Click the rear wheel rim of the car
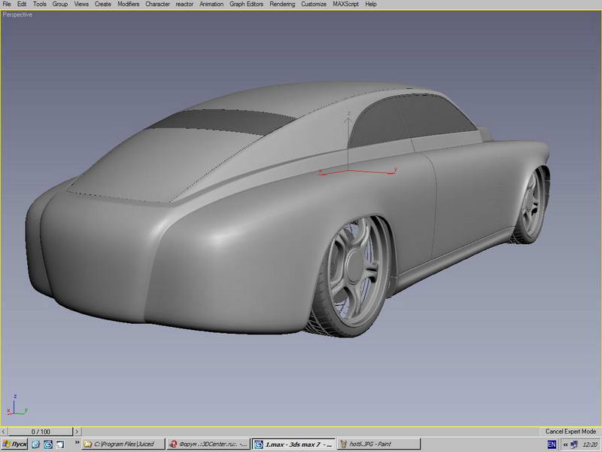 (355, 273)
